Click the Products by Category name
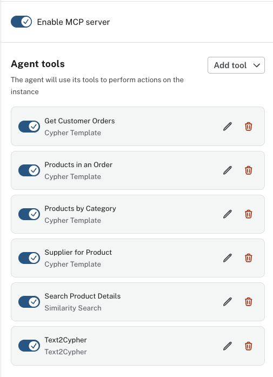 (x=80, y=208)
